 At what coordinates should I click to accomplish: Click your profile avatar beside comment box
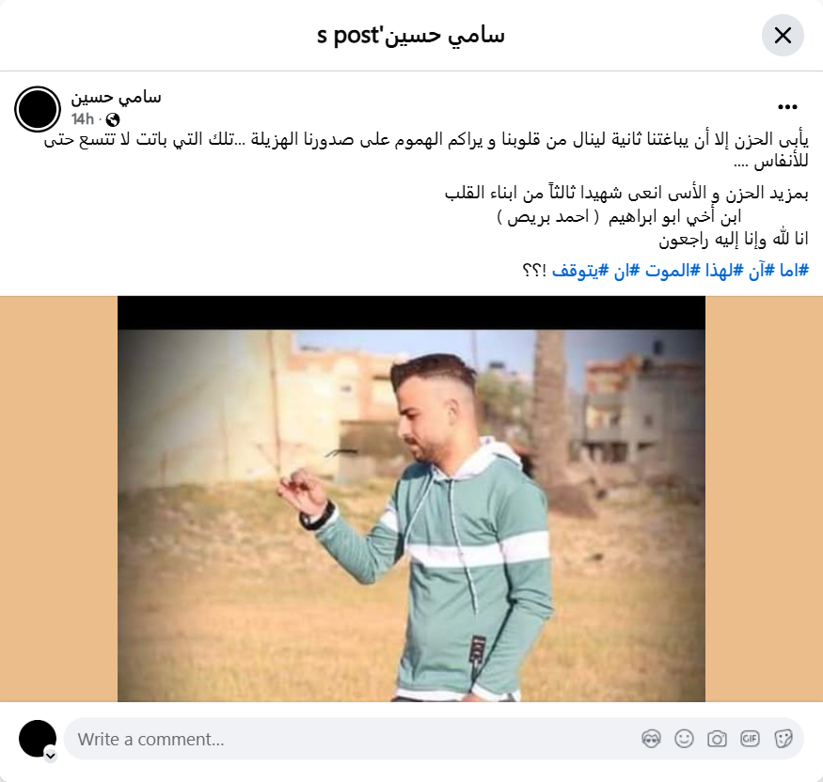point(38,739)
